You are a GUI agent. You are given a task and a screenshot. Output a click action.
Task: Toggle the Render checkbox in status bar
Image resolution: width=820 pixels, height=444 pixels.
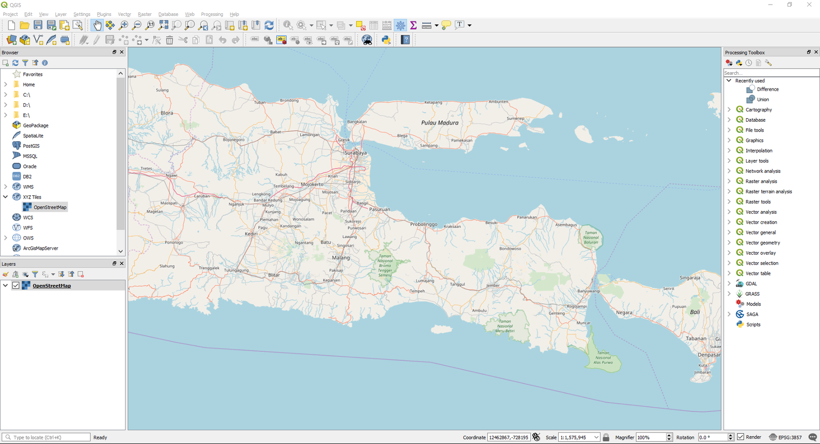[741, 437]
